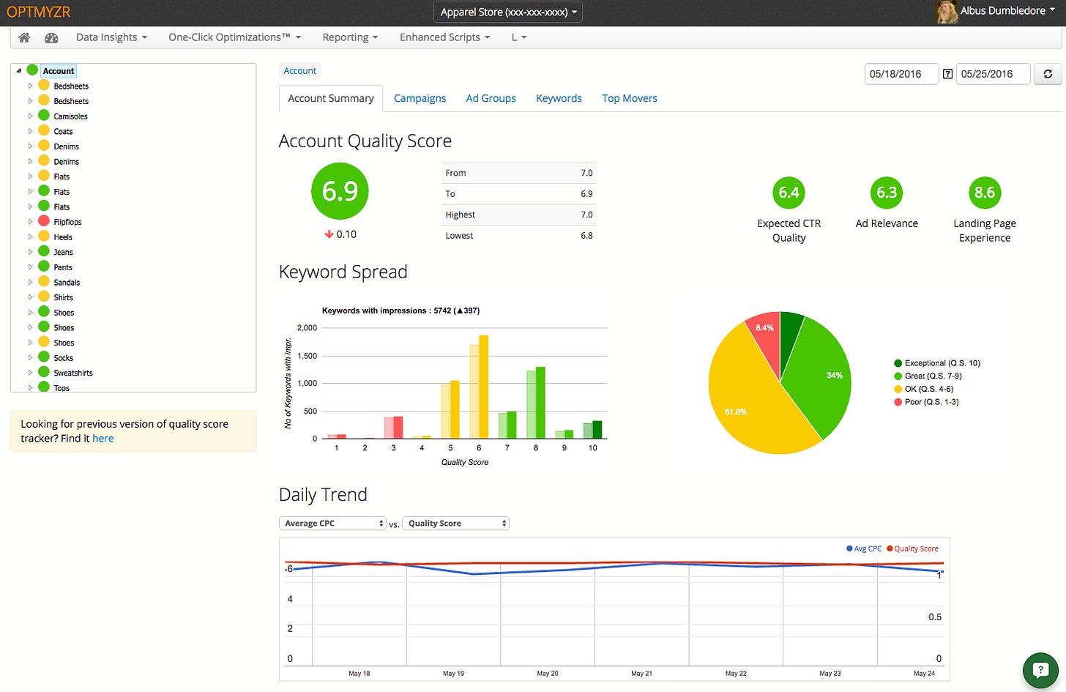This screenshot has width=1066, height=692.
Task: Open the dashboard gauge icon
Action: point(51,37)
